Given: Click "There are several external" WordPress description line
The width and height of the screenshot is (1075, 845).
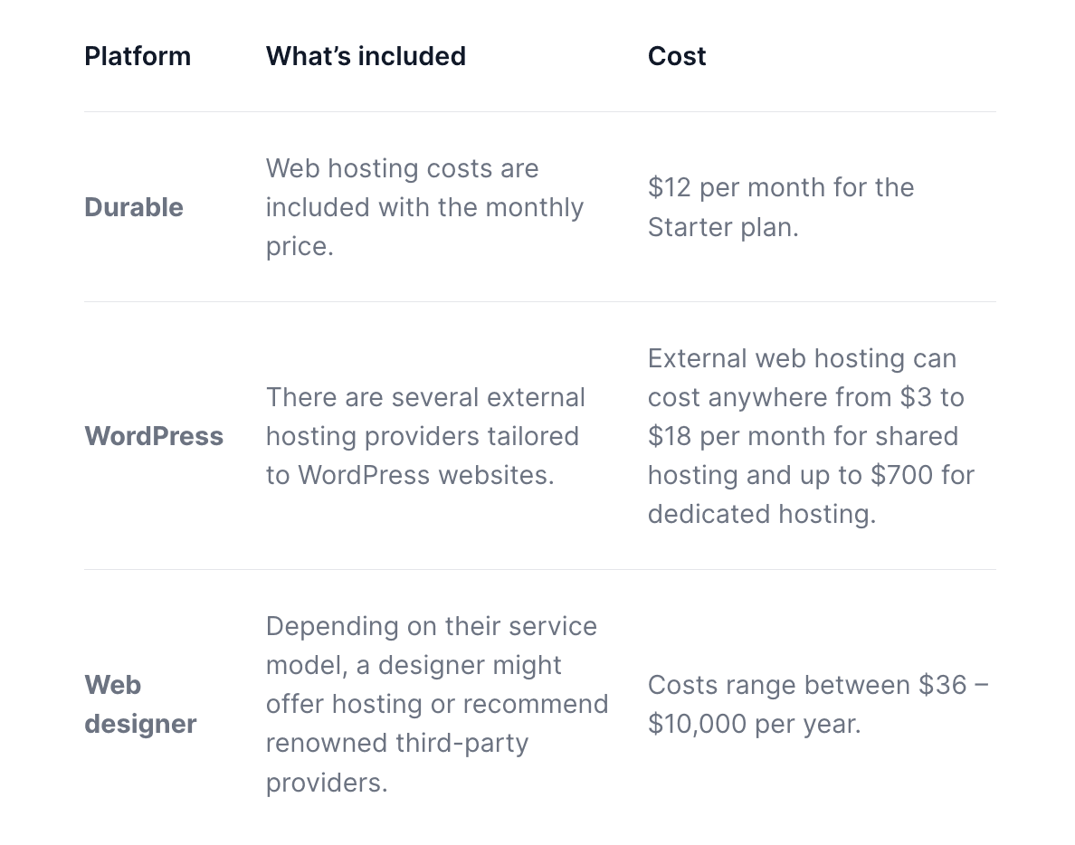Looking at the screenshot, I should [x=425, y=397].
